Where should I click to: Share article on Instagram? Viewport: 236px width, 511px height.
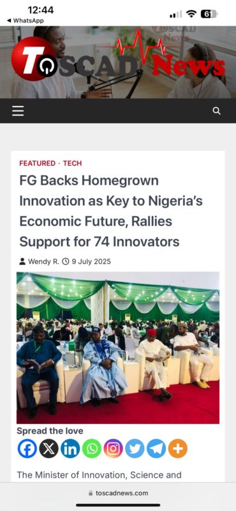point(114,448)
